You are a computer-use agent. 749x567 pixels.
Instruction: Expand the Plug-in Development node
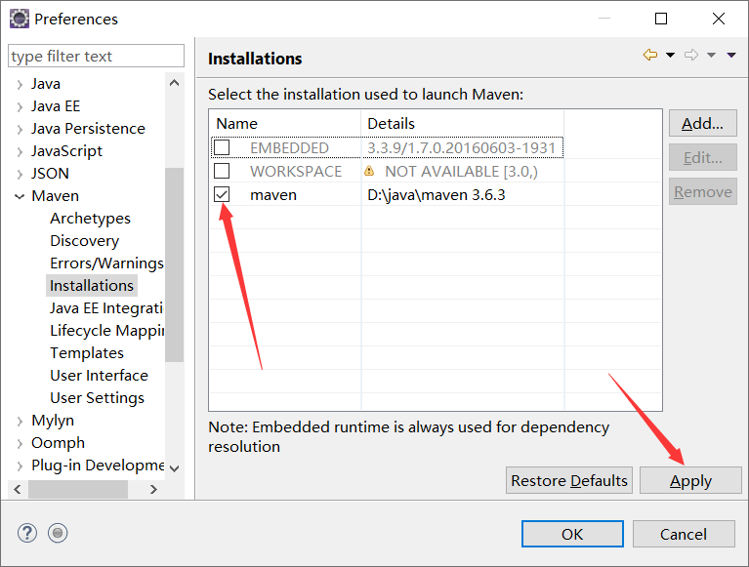click(x=20, y=466)
